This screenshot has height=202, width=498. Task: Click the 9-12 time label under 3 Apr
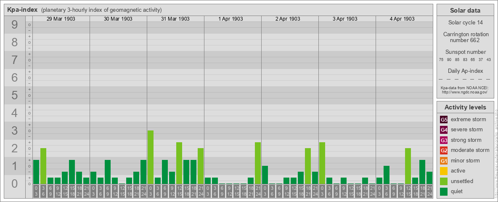point(343,191)
